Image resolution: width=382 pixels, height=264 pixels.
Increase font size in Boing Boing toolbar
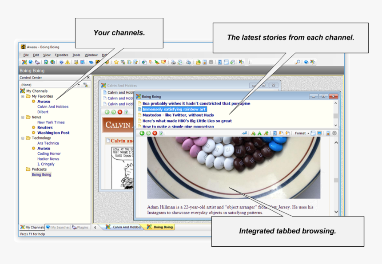[x=266, y=133]
